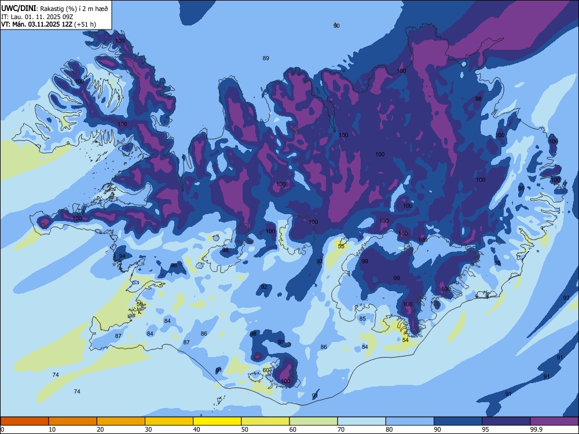Click the 'VT: Mán. 03.11.2025 12Z (+51 h)' line
This screenshot has height=434, width=579.
[49, 24]
